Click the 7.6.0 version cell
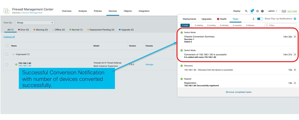 (132, 64)
